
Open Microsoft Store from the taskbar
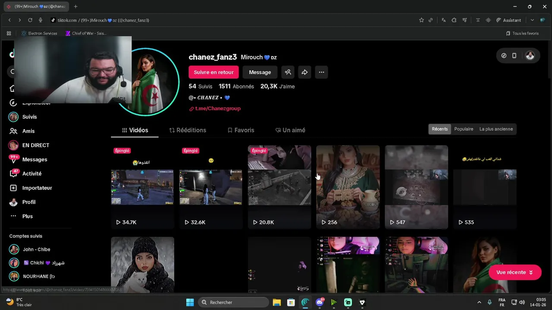click(291, 302)
